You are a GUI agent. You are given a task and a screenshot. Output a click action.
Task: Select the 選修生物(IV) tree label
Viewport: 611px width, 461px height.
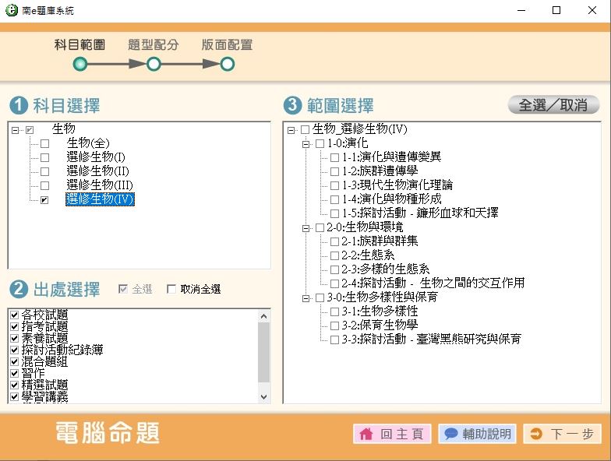click(x=100, y=199)
